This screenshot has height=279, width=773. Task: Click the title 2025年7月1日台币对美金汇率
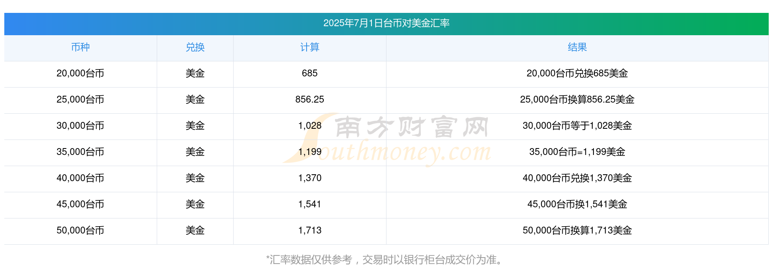coord(386,23)
